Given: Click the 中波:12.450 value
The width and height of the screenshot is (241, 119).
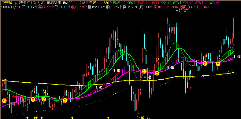Looking at the screenshot, I should pyautogui.click(x=147, y=3).
